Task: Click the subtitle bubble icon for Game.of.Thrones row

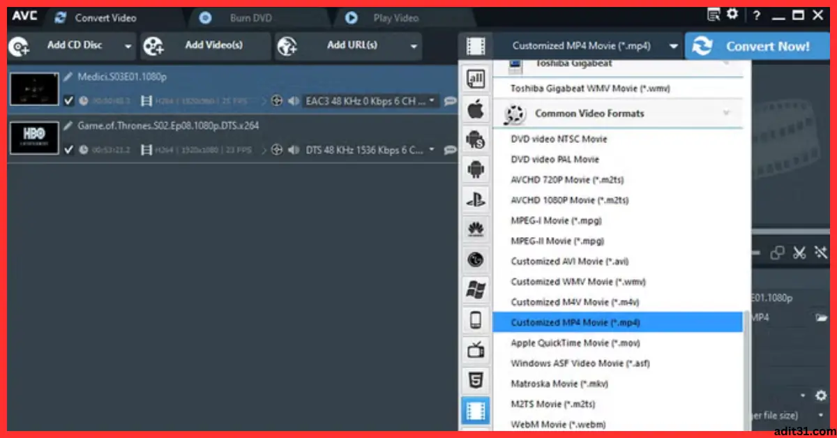Action: pyautogui.click(x=451, y=149)
